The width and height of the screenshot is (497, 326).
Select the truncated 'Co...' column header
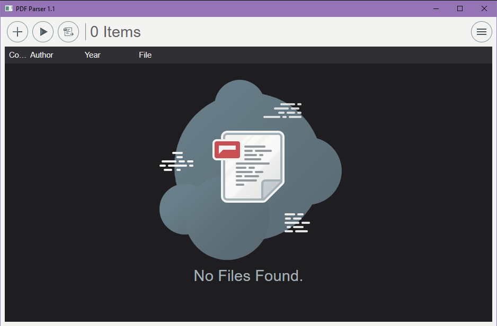pyautogui.click(x=17, y=55)
